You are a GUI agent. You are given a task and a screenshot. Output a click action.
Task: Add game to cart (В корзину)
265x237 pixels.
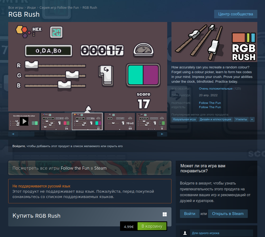coord(152,226)
